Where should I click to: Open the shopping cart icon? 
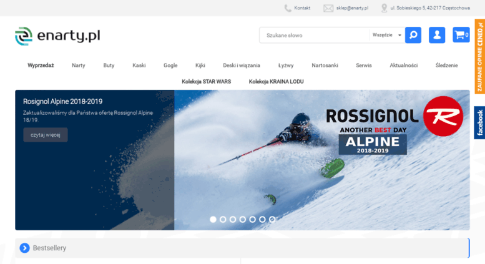(461, 35)
